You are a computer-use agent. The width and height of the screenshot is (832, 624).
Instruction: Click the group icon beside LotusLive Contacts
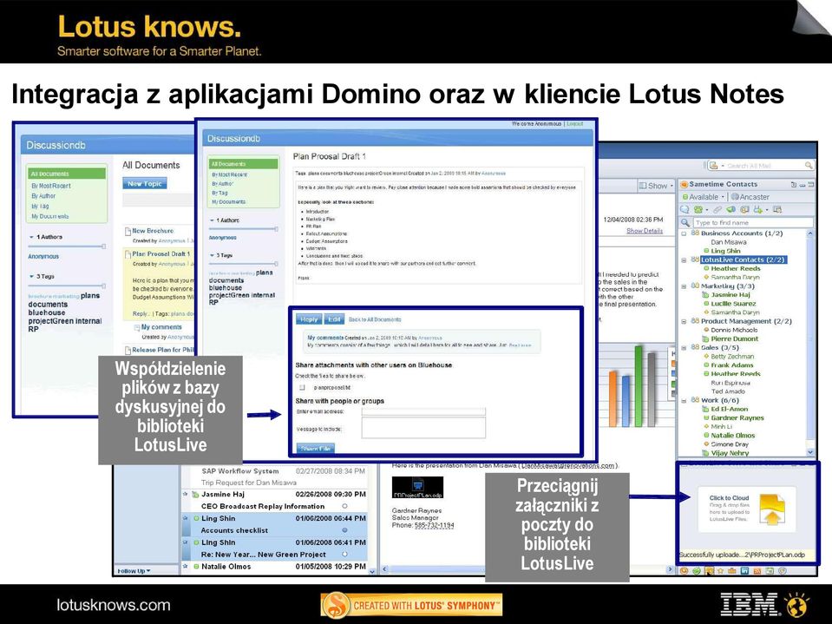tap(695, 259)
